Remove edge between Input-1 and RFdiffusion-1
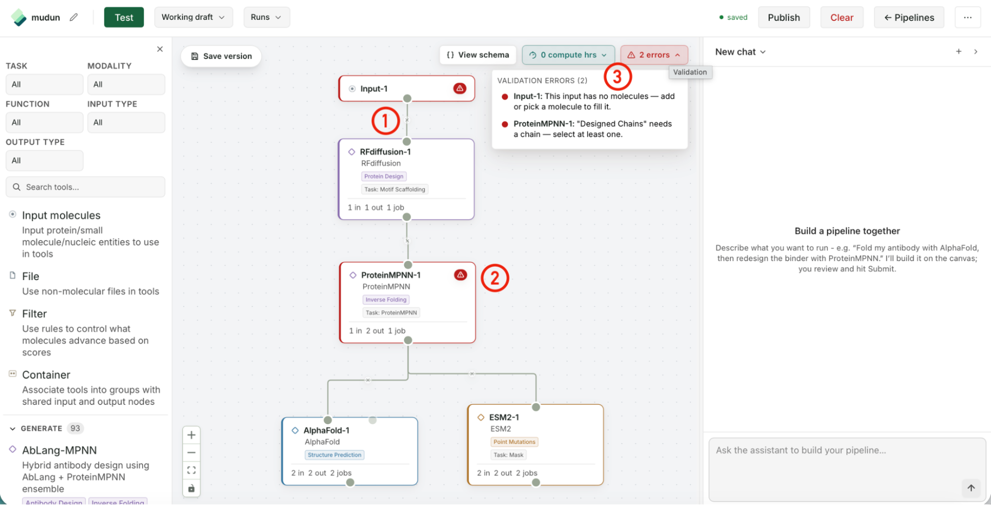The image size is (991, 505). pyautogui.click(x=407, y=120)
